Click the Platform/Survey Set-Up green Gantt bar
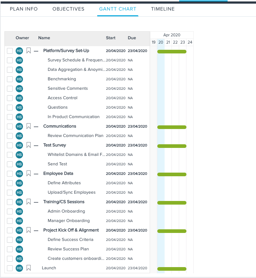 (172, 52)
